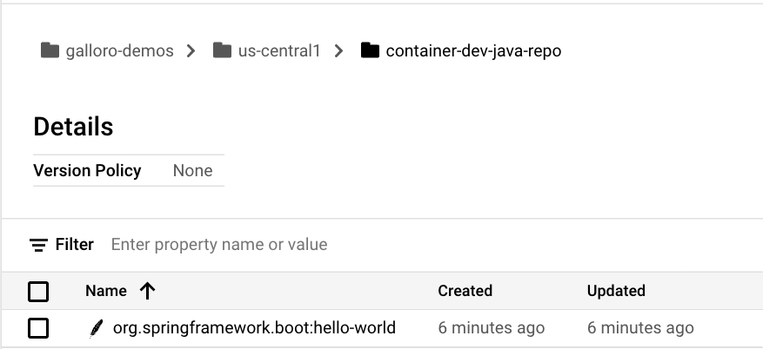Select the container-dev-java-repo breadcrumb
The height and width of the screenshot is (349, 763).
pyautogui.click(x=473, y=51)
